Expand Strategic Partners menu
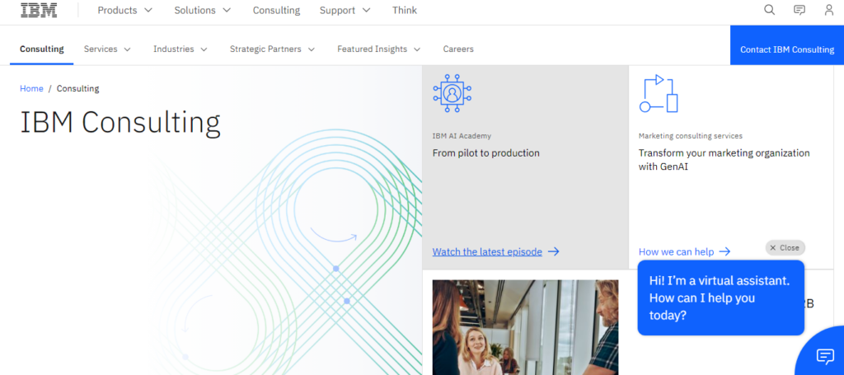 click(x=272, y=49)
